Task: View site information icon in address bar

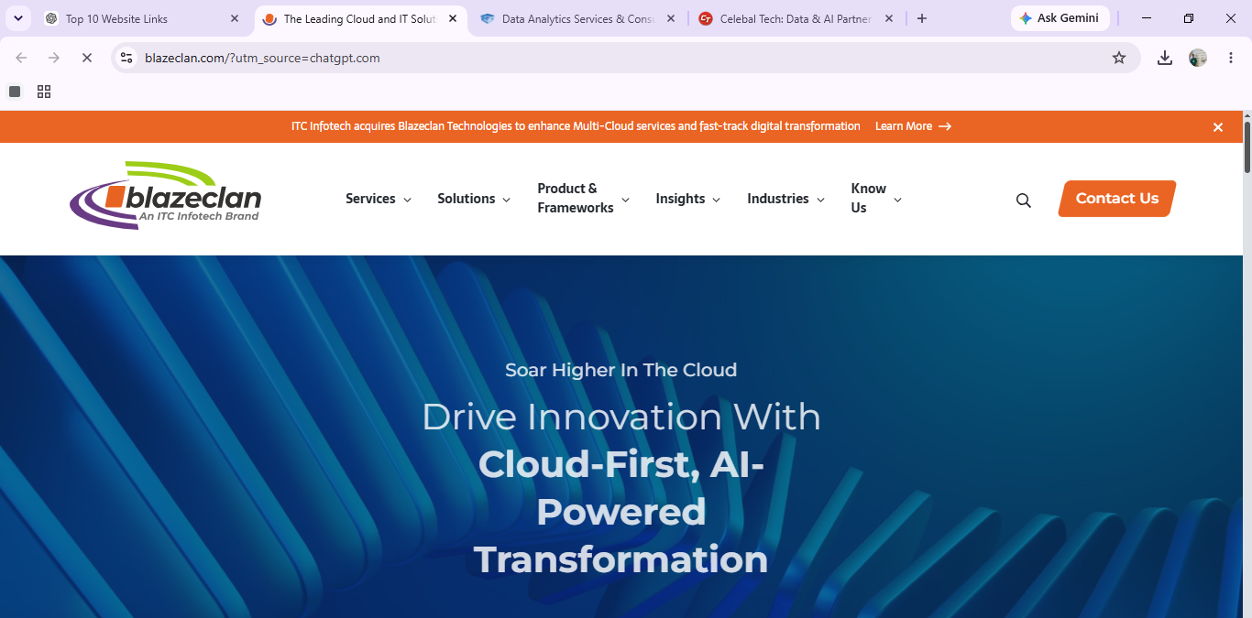Action: [x=127, y=58]
